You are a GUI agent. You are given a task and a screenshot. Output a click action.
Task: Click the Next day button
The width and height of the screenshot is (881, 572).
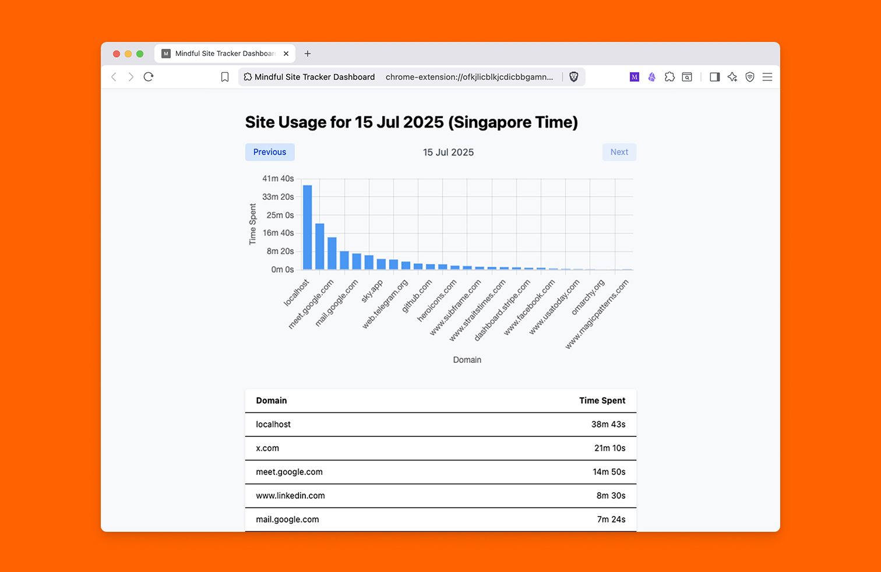tap(619, 152)
